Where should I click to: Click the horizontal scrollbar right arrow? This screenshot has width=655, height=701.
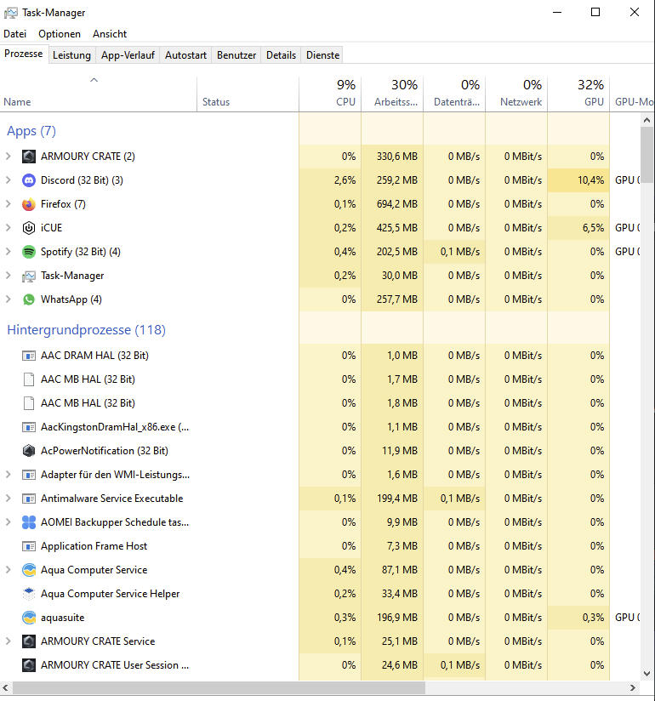pos(633,687)
